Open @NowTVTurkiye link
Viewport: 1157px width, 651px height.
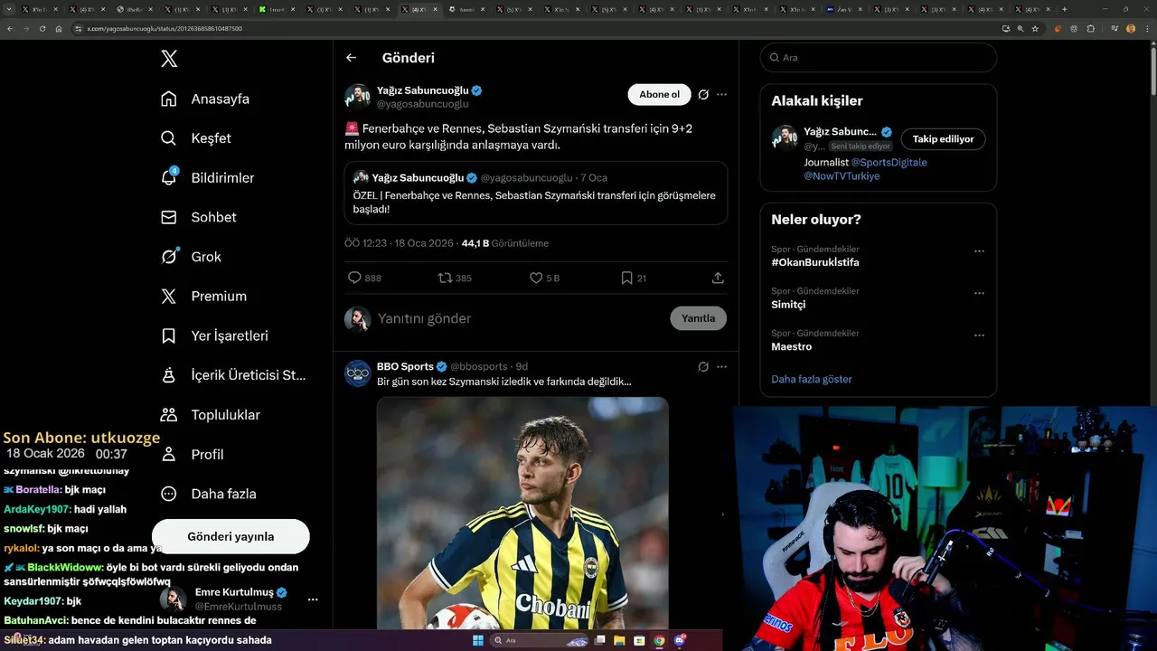pos(842,176)
